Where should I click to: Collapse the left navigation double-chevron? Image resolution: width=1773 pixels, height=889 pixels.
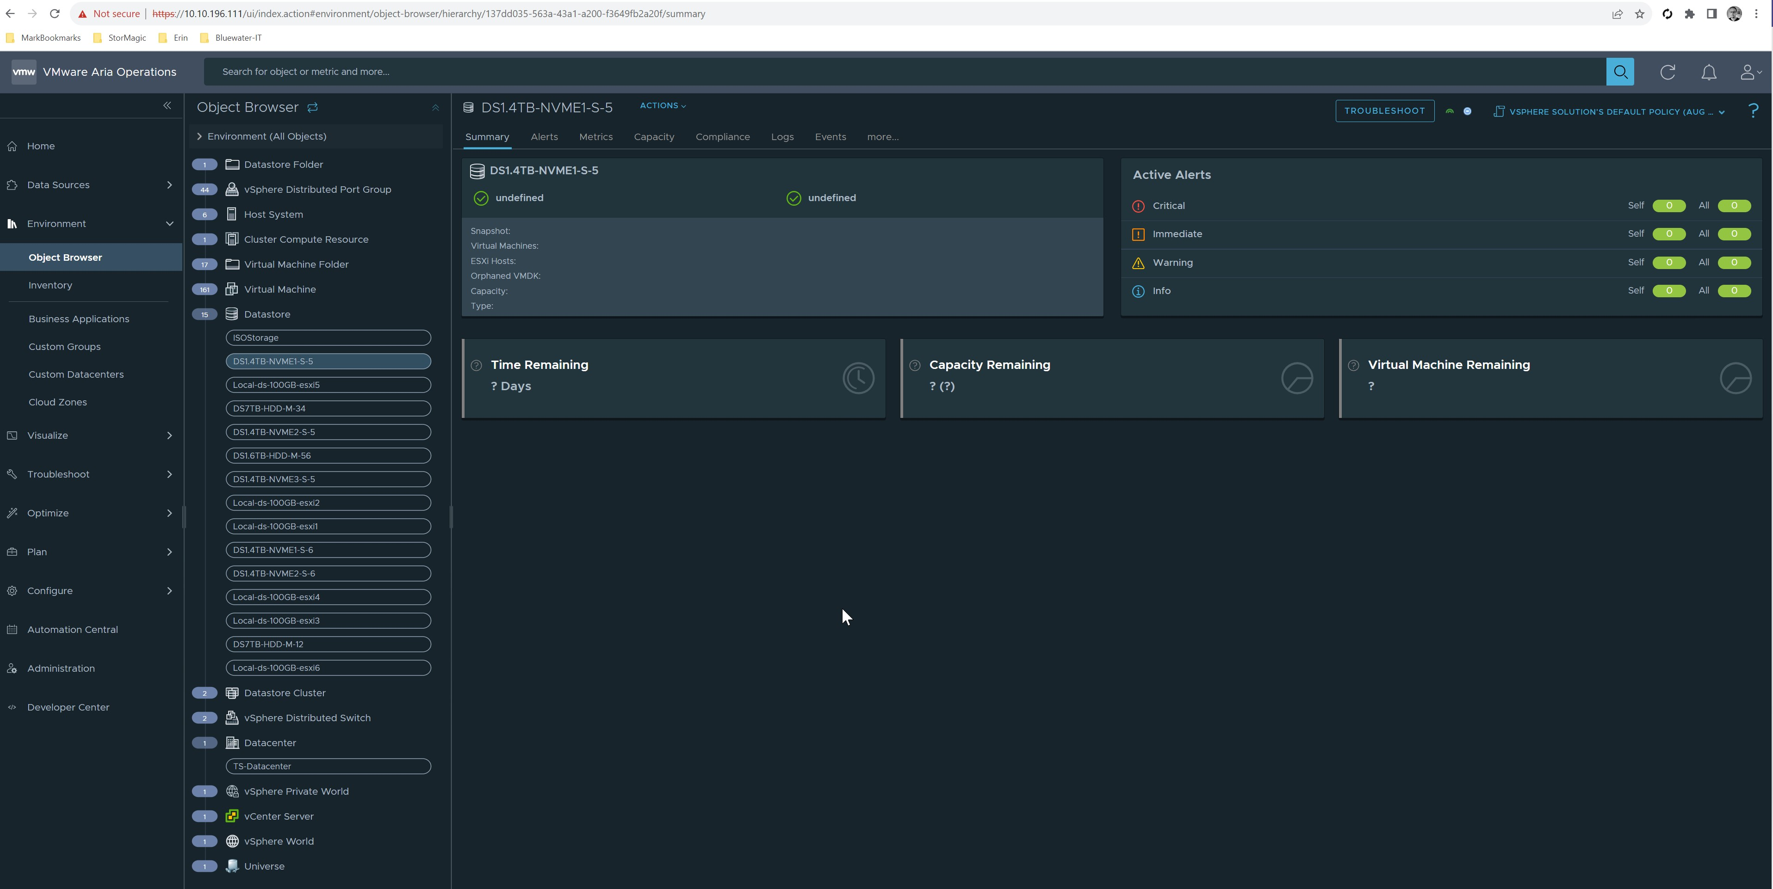(167, 105)
